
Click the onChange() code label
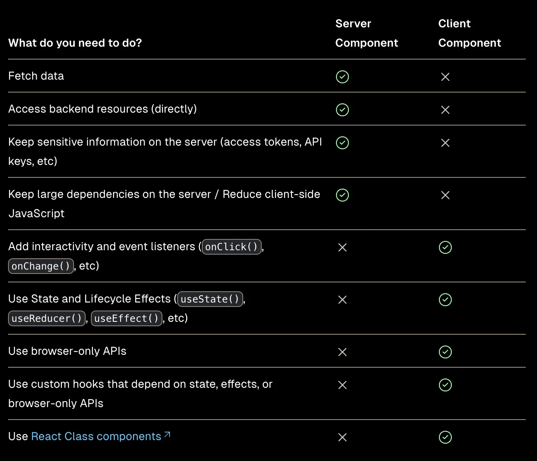(x=41, y=266)
